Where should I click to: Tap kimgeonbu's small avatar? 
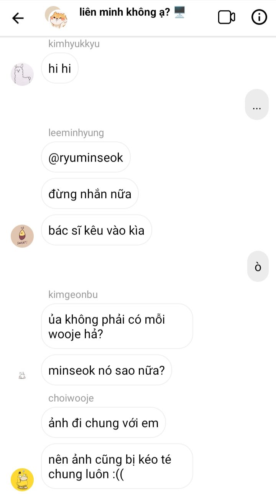point(22,376)
